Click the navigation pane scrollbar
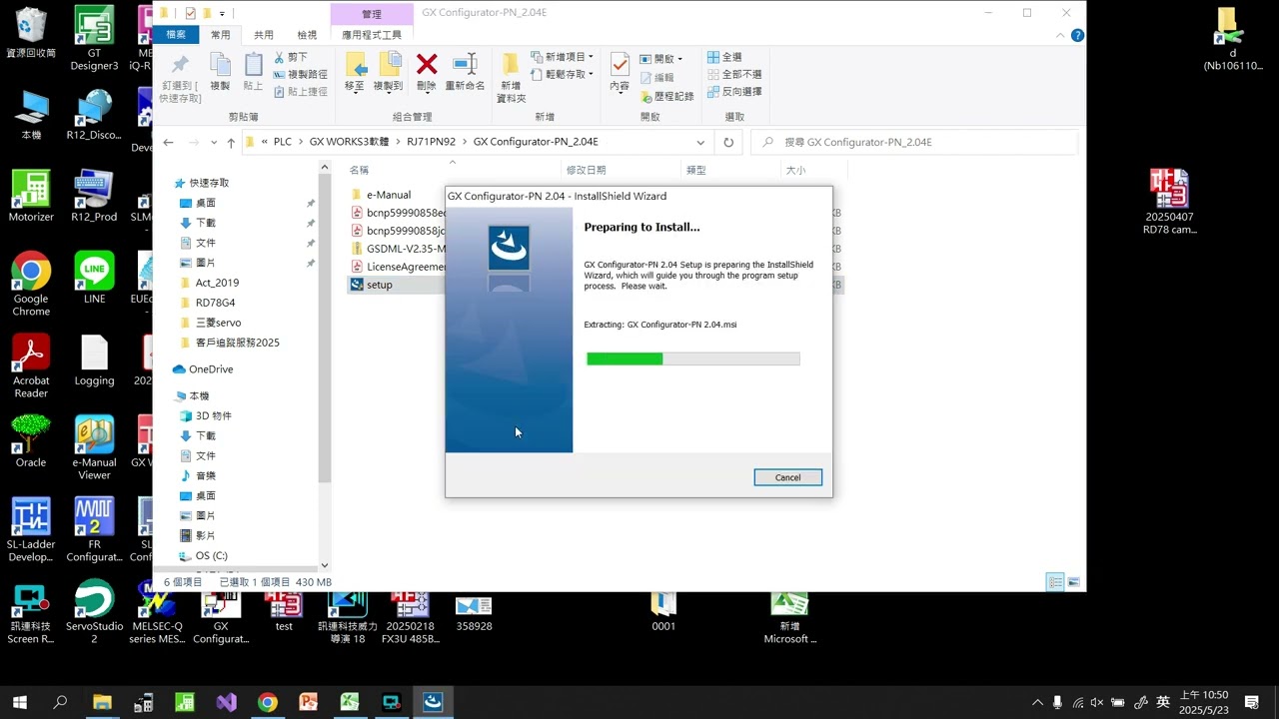The width and height of the screenshot is (1279, 719). click(x=324, y=330)
